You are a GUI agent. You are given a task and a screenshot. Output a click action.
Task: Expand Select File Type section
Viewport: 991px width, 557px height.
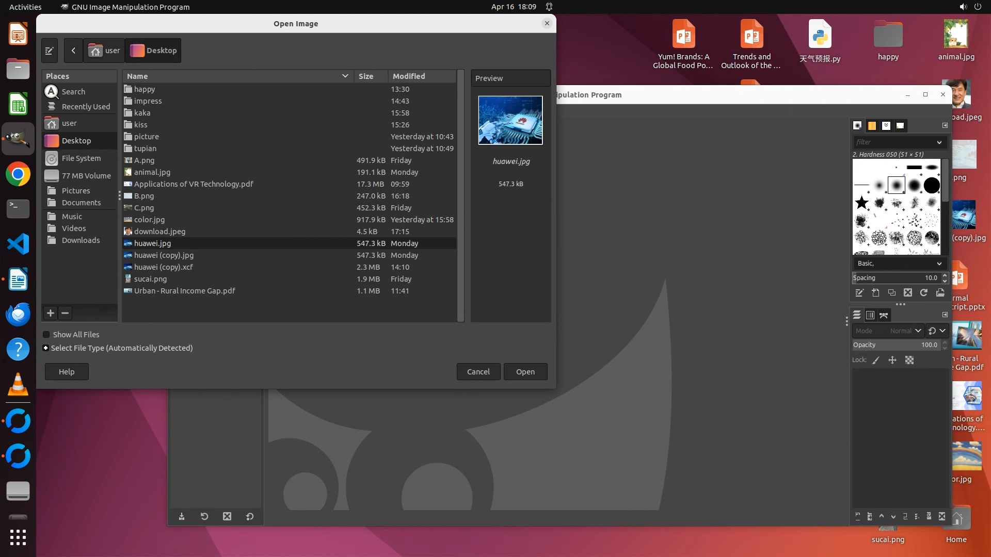(46, 348)
